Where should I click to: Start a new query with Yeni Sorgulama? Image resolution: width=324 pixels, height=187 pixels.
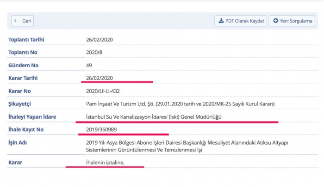[x=293, y=21]
